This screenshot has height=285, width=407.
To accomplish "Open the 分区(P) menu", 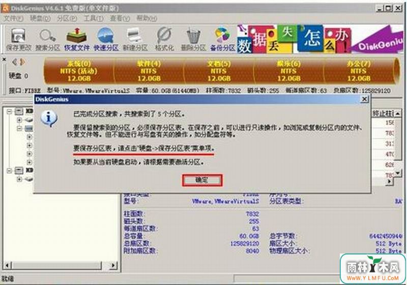I will pyautogui.click(x=67, y=18).
